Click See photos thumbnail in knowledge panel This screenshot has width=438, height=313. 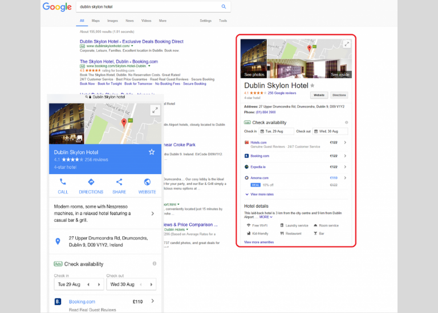point(254,59)
